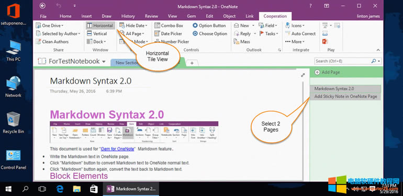Click the Undo arrow in the quick access toolbar

pos(59,5)
